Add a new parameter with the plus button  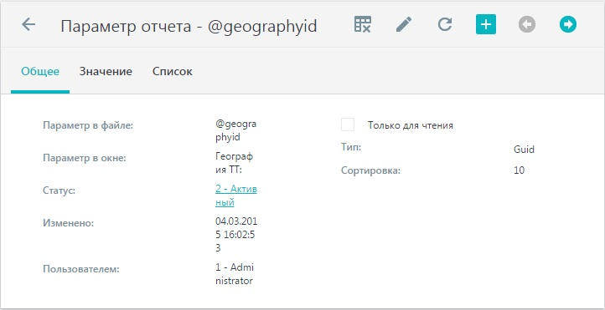(x=486, y=24)
